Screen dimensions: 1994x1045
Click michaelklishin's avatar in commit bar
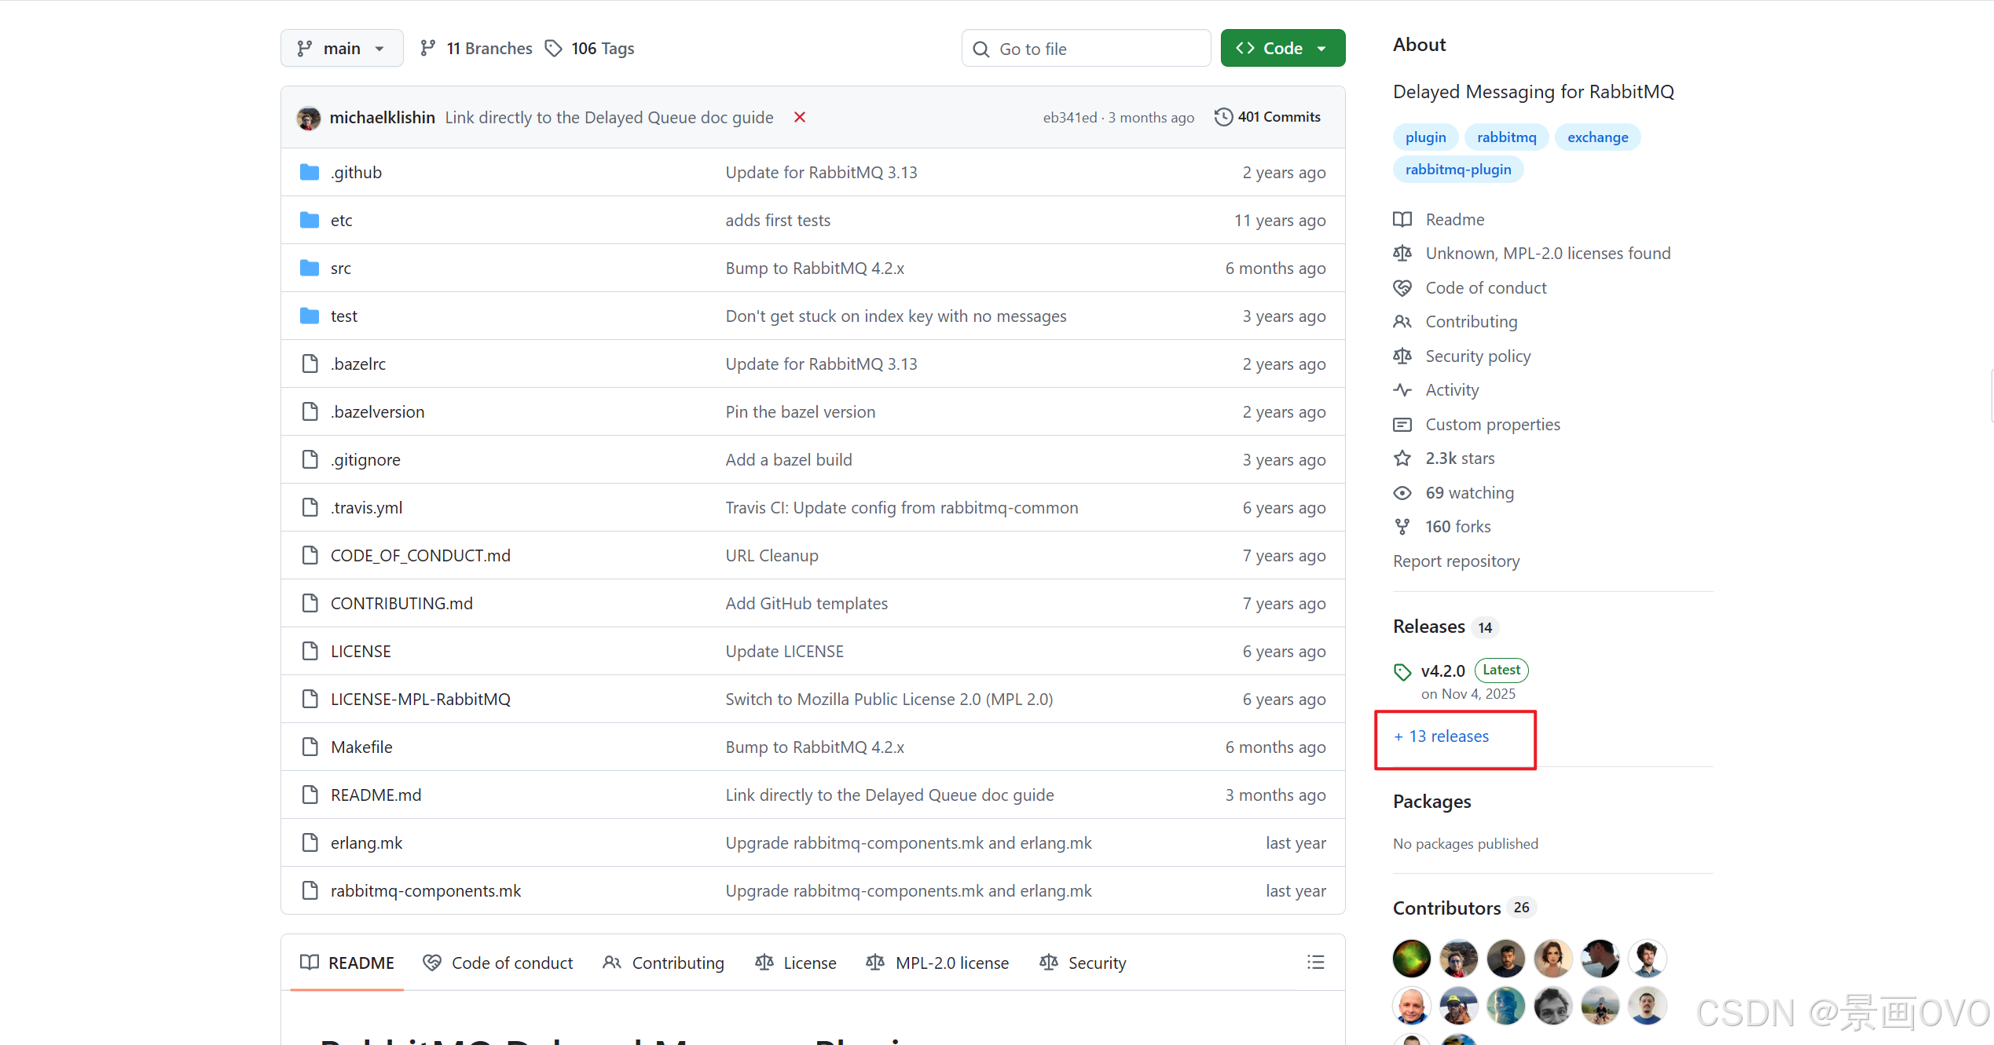[x=309, y=118]
